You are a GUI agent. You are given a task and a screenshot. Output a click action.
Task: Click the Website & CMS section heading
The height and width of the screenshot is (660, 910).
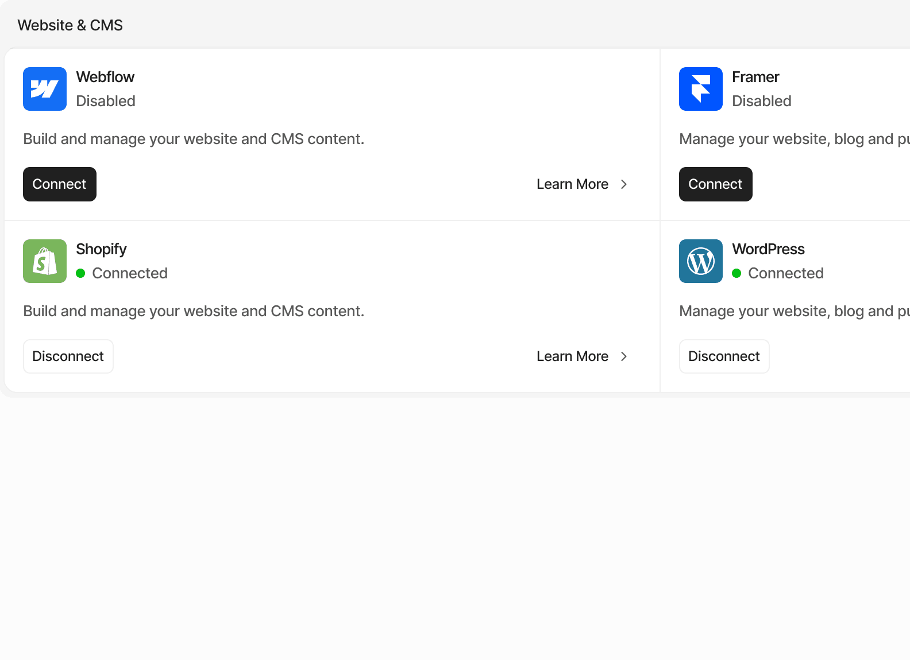coord(70,25)
